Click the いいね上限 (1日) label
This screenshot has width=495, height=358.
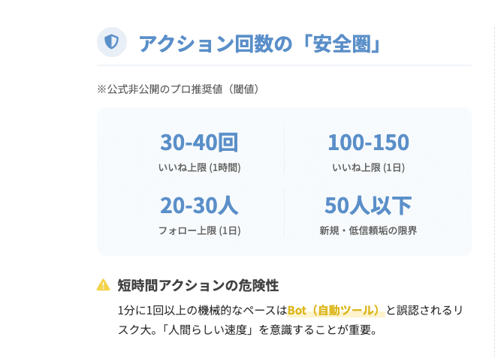(x=368, y=167)
